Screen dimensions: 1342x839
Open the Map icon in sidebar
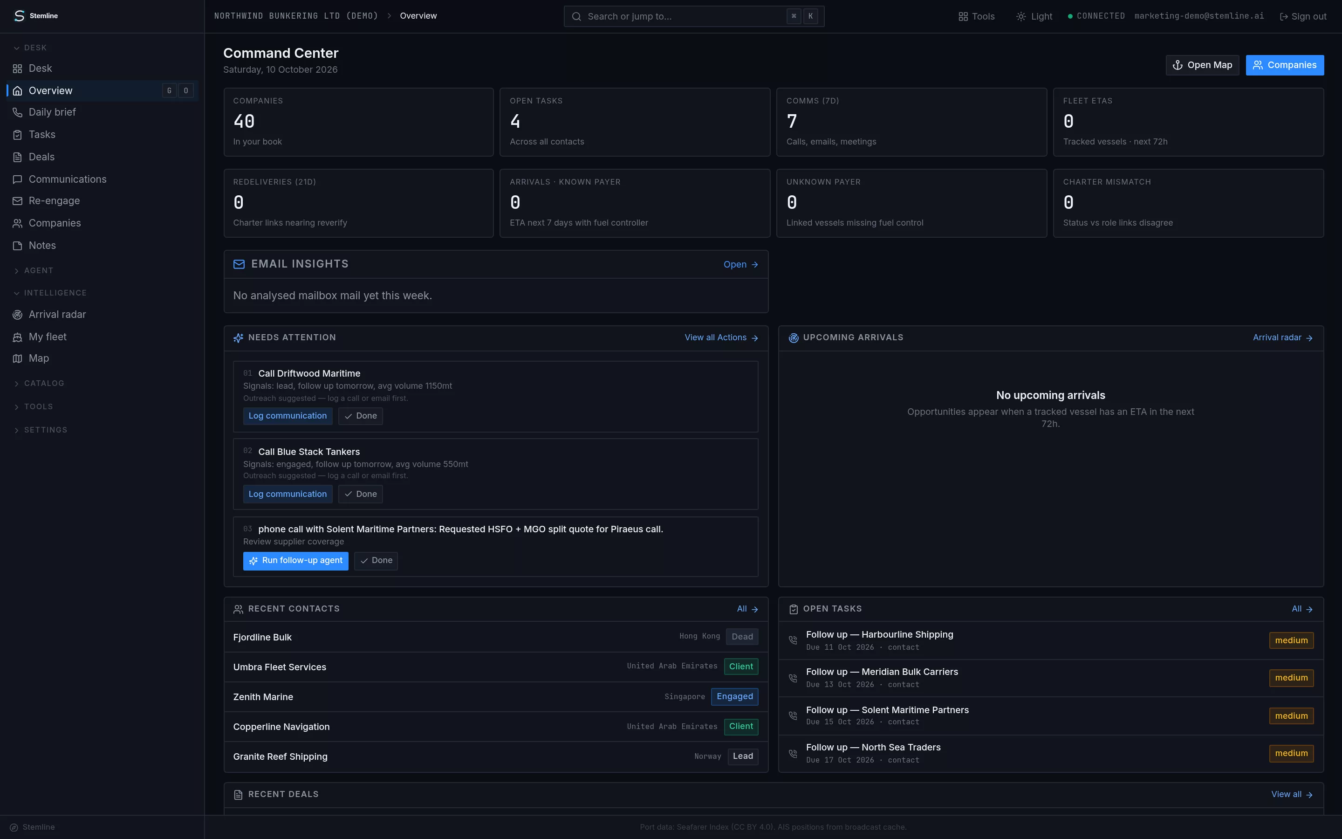point(17,358)
